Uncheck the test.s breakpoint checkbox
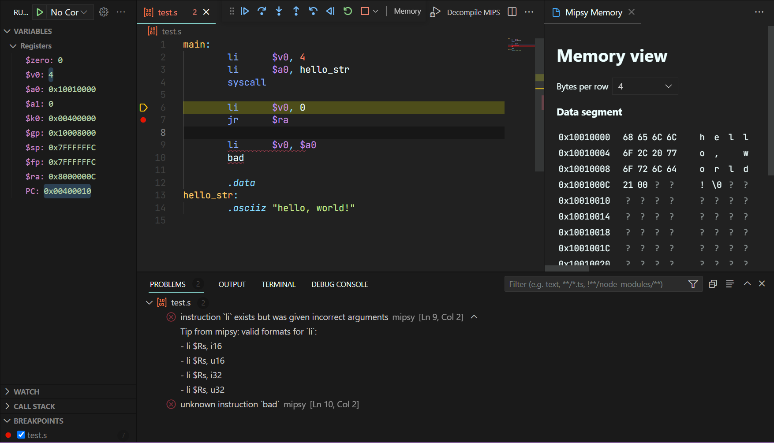 pyautogui.click(x=21, y=435)
